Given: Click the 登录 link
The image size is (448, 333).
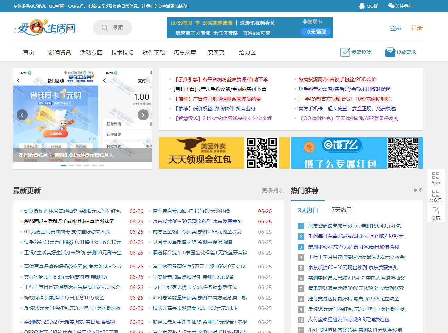Looking at the screenshot, I should pyautogui.click(x=396, y=28).
